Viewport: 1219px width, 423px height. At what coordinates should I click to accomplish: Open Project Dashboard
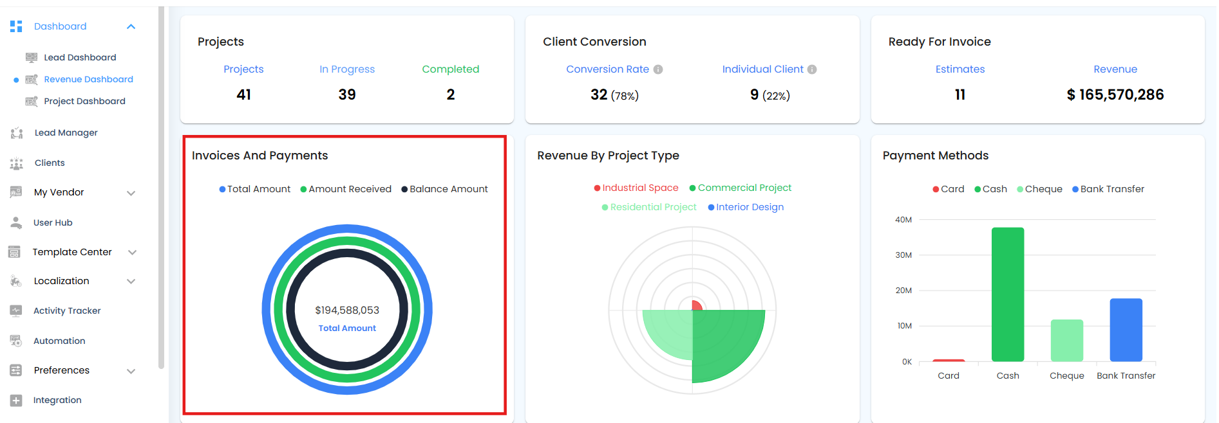pos(84,101)
